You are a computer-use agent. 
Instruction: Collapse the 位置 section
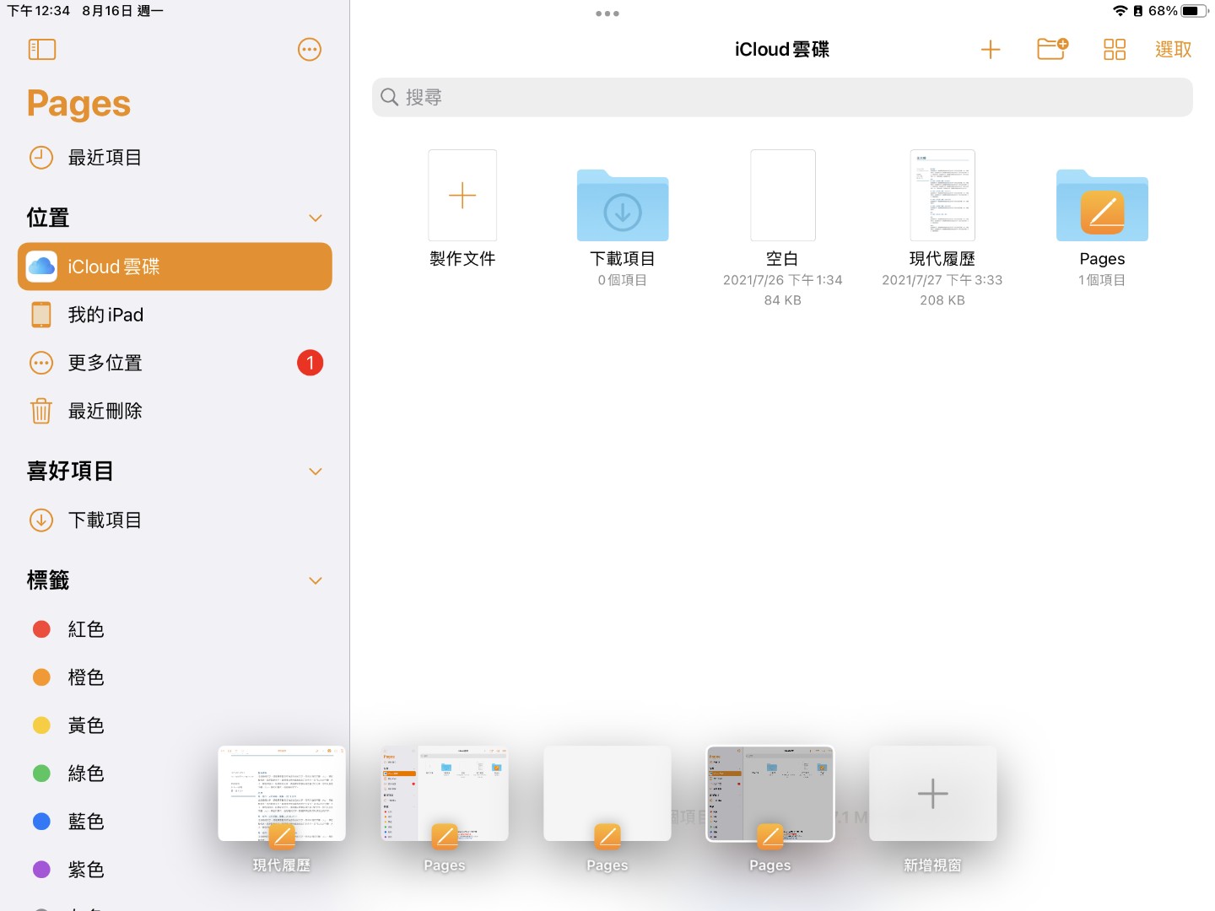(316, 218)
